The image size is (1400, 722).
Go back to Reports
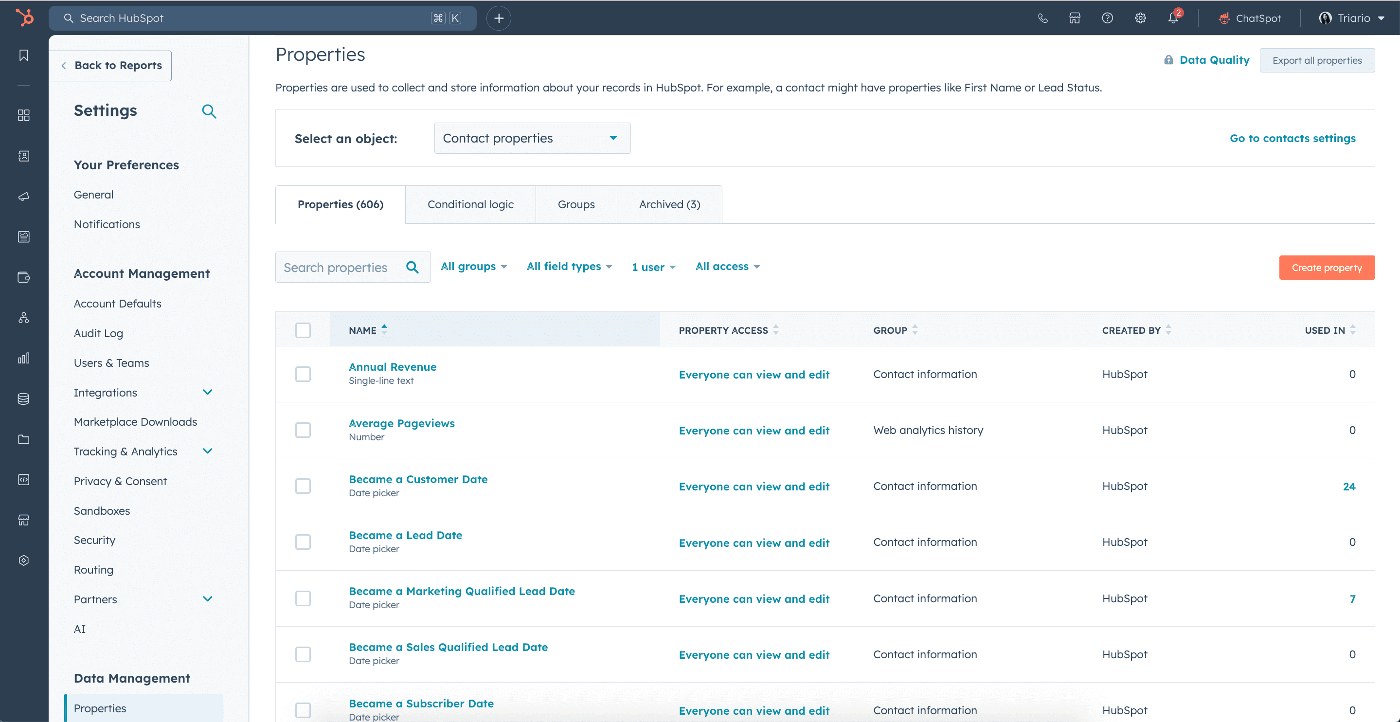point(110,65)
